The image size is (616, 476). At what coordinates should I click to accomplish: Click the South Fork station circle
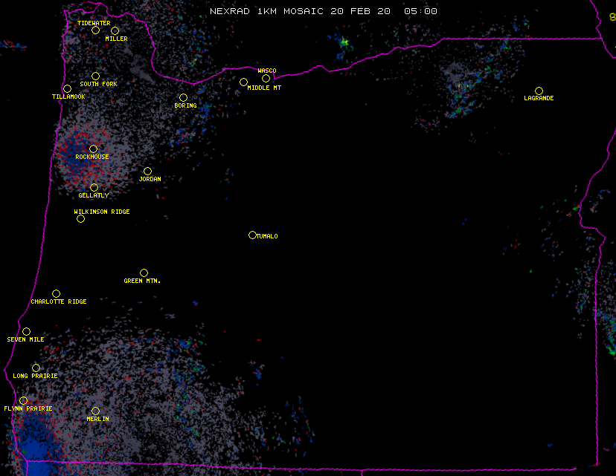pyautogui.click(x=95, y=76)
